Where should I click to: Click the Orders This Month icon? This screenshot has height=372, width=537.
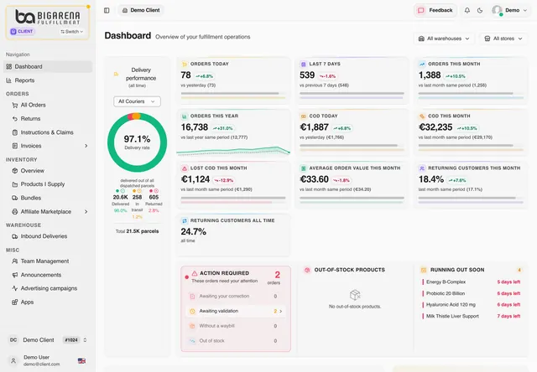pos(422,64)
